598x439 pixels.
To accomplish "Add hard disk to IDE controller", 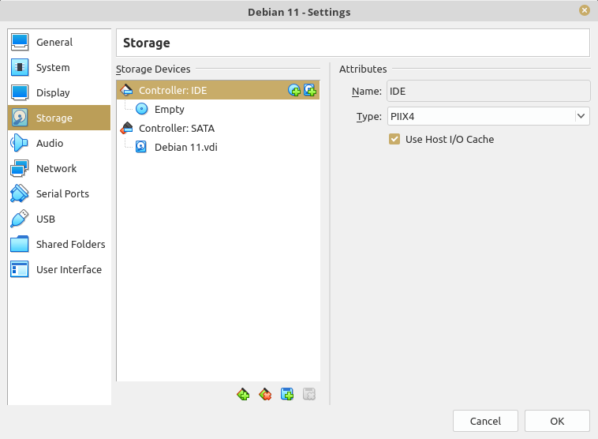I will click(x=310, y=91).
